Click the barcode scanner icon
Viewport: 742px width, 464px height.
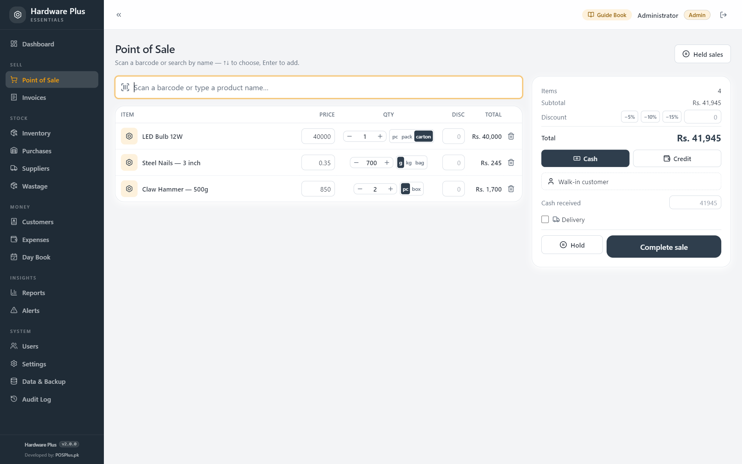click(x=125, y=87)
